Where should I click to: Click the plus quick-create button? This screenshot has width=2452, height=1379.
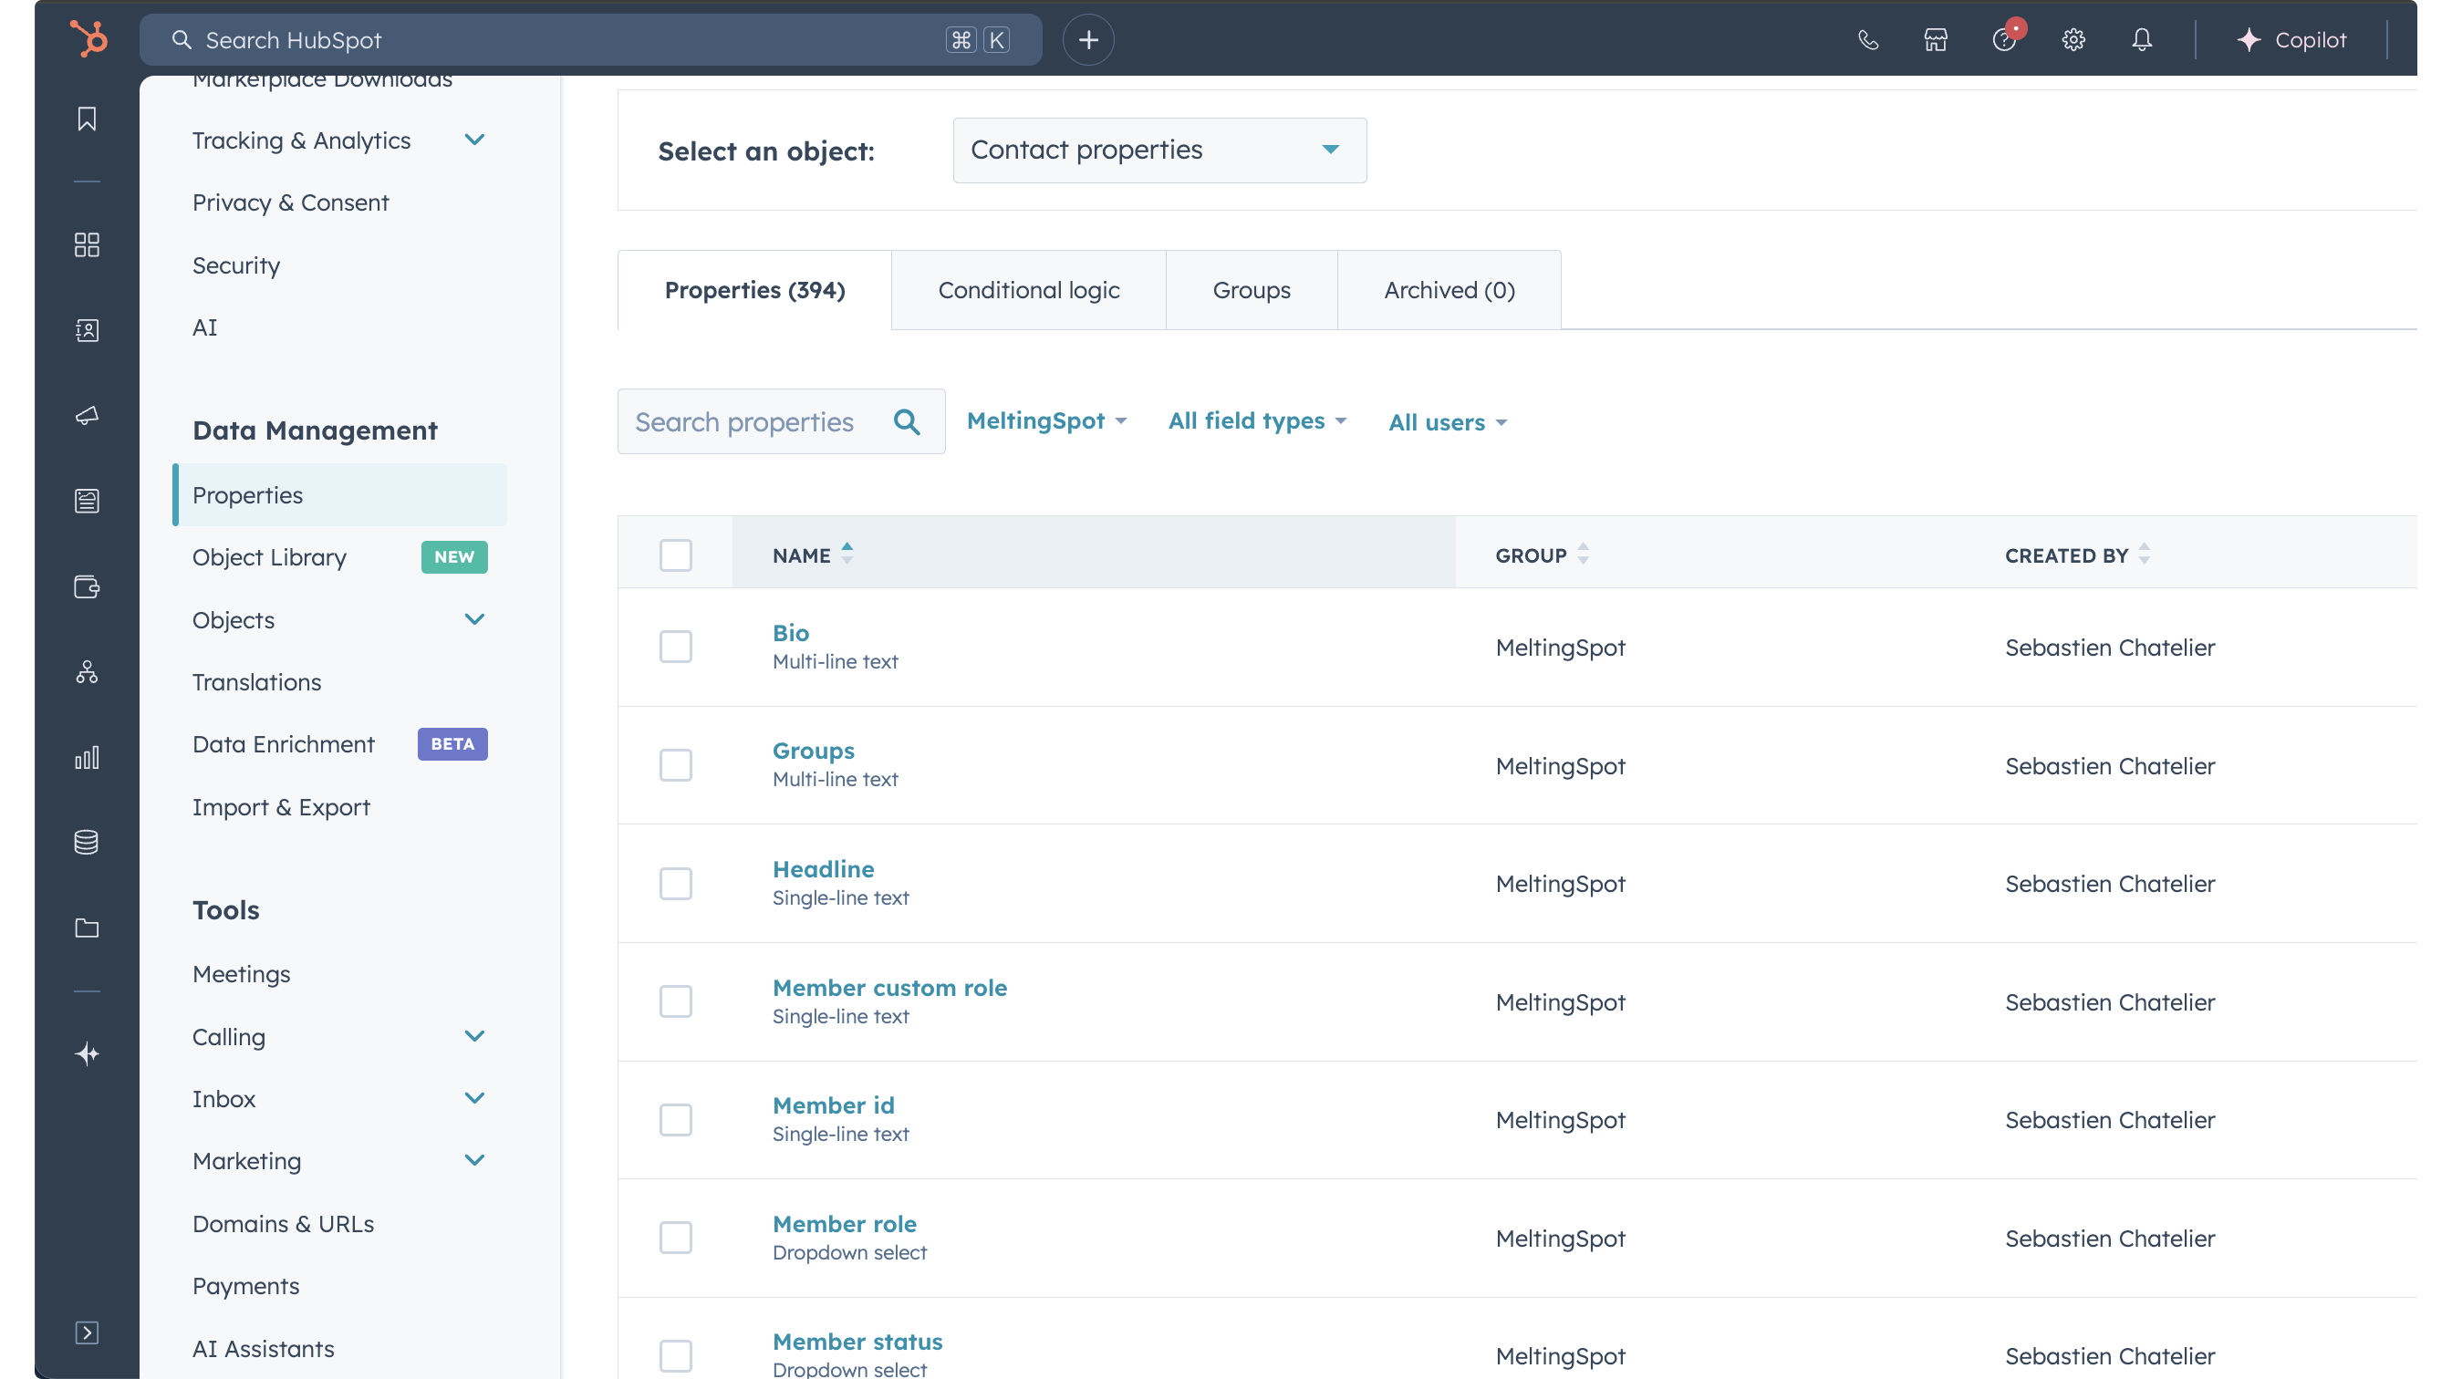click(1088, 40)
